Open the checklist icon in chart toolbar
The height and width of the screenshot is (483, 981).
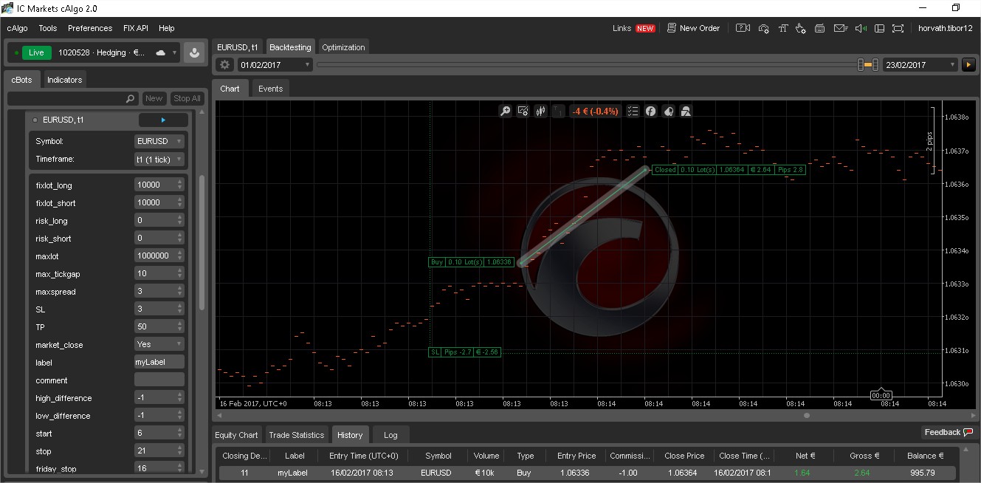(x=633, y=111)
